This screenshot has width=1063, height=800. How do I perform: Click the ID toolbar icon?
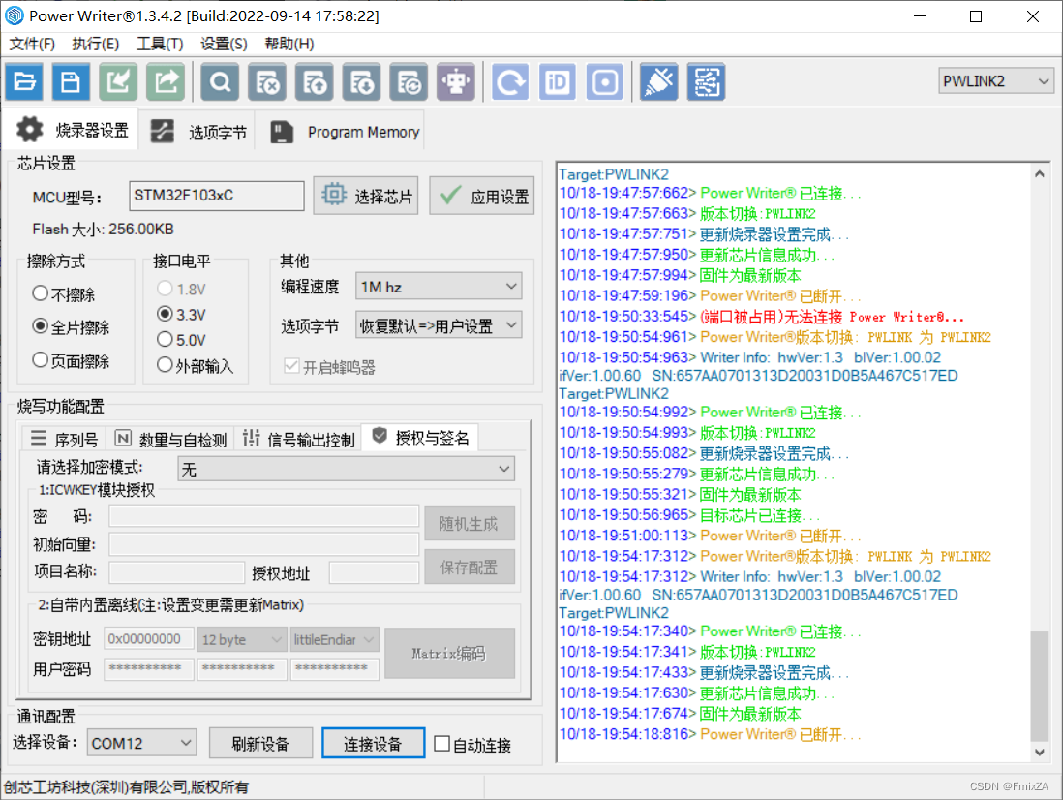pos(558,82)
